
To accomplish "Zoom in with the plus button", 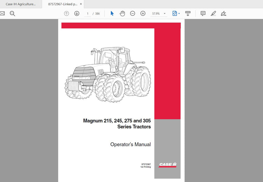I will click(143, 13).
